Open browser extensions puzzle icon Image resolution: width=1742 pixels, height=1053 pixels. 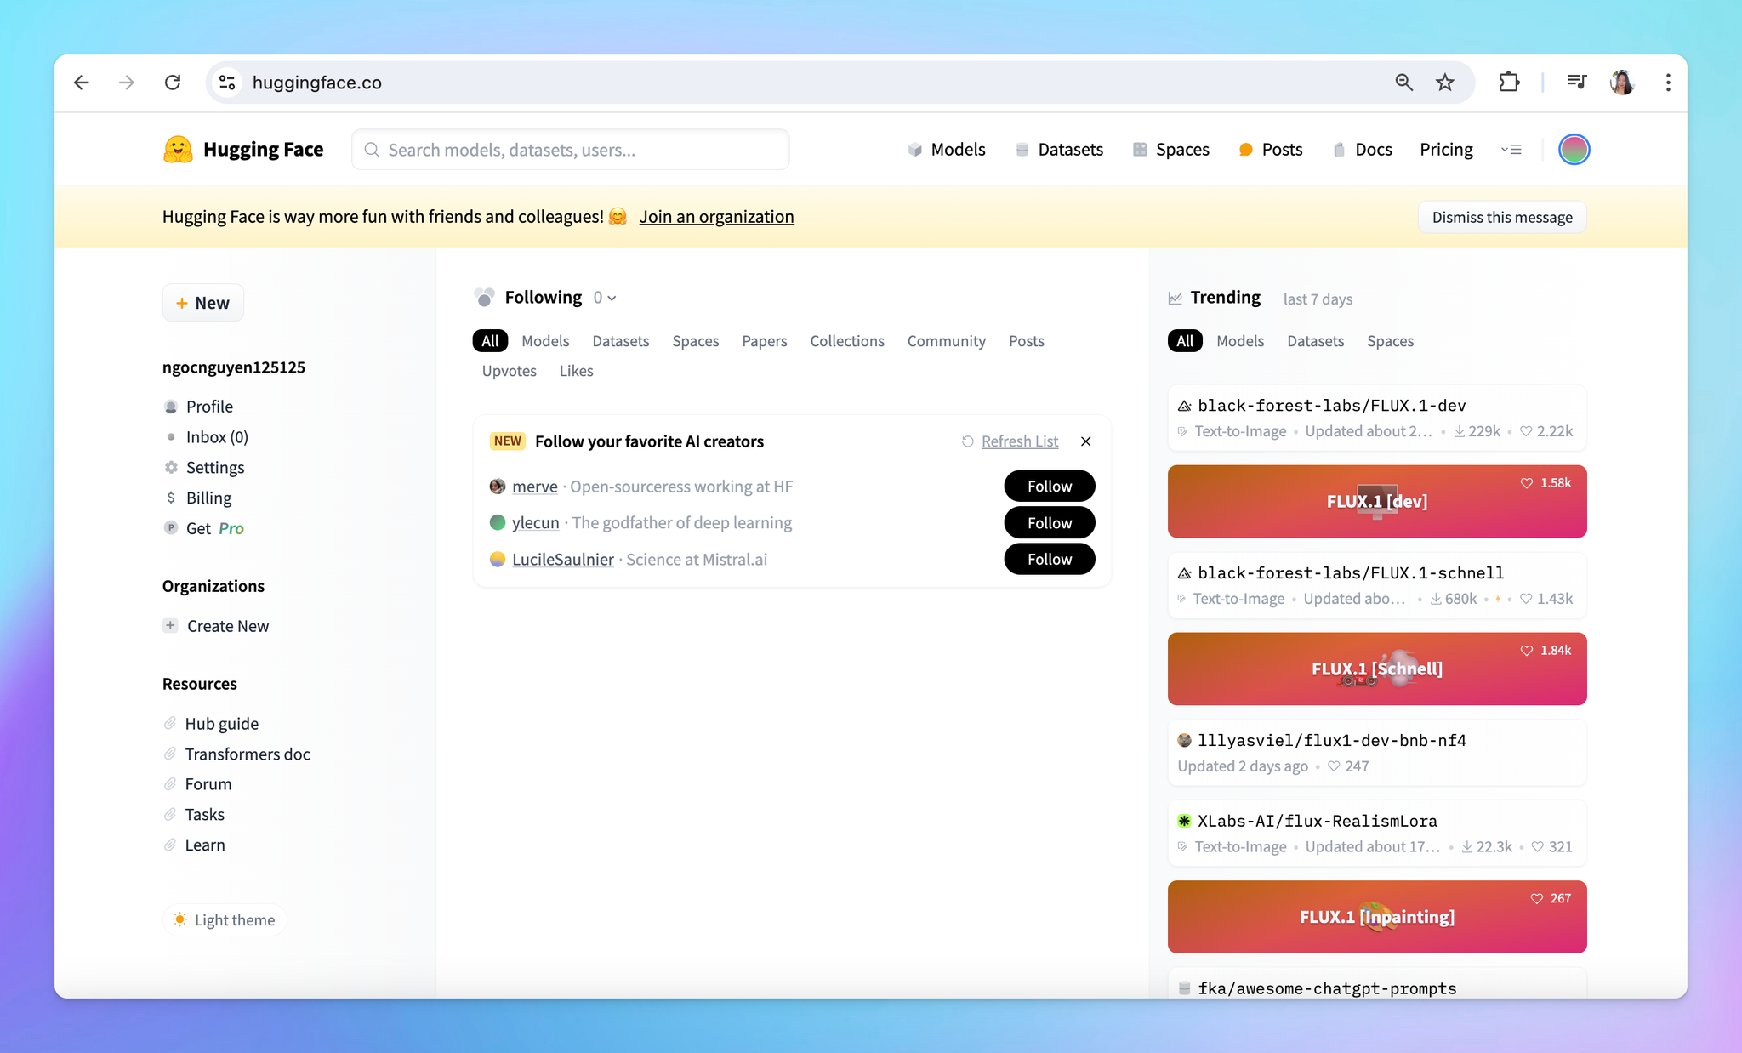pyautogui.click(x=1509, y=83)
